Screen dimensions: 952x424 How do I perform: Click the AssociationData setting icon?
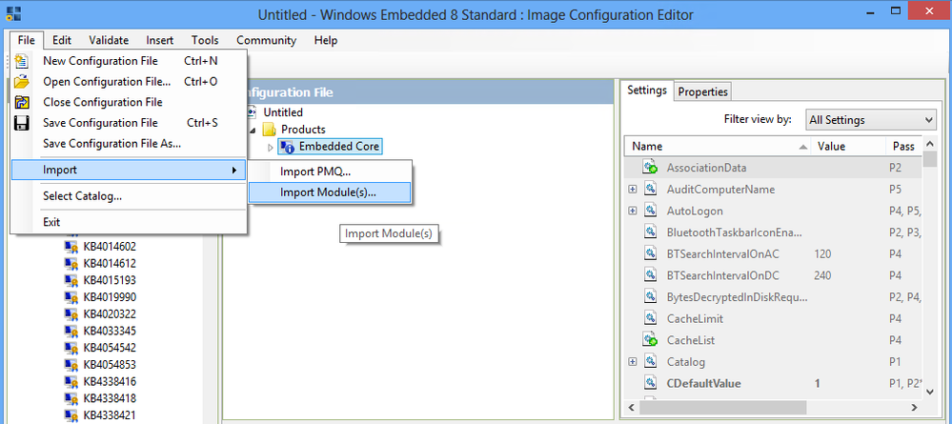pyautogui.click(x=651, y=168)
